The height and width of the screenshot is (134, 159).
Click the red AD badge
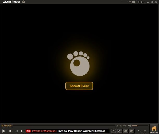(28, 131)
